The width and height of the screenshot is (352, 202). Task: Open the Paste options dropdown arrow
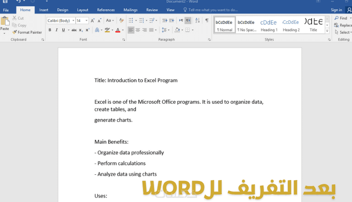click(x=4, y=33)
